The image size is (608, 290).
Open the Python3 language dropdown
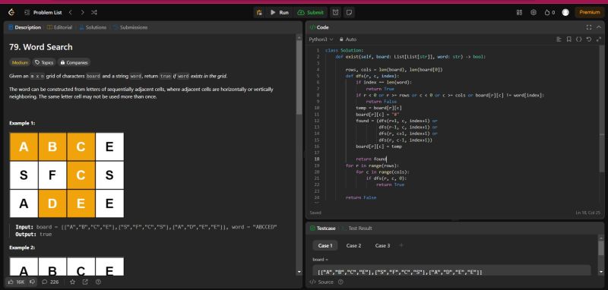(321, 39)
